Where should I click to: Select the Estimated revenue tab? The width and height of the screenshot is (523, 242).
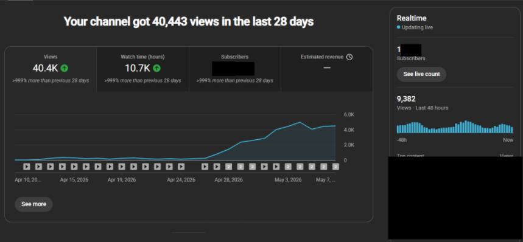pos(327,69)
